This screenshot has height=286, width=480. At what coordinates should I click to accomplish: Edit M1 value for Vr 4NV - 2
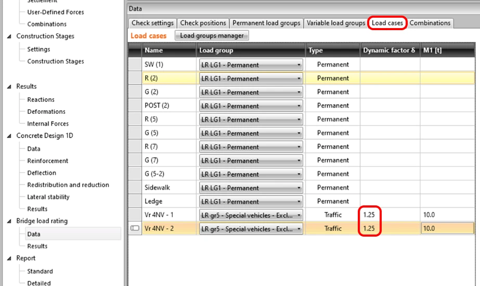point(447,228)
